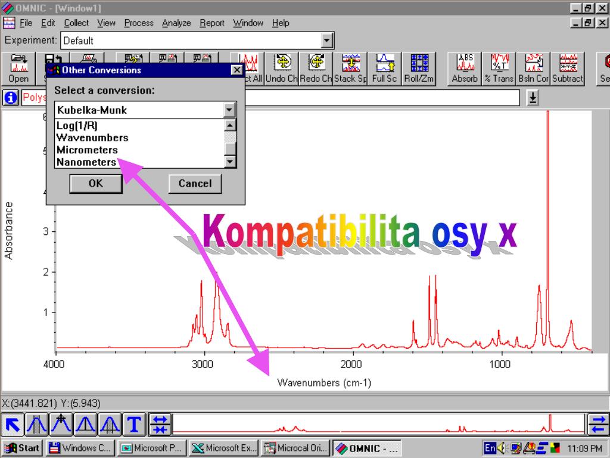Open the Edit menu
610x458 pixels.
coord(48,23)
